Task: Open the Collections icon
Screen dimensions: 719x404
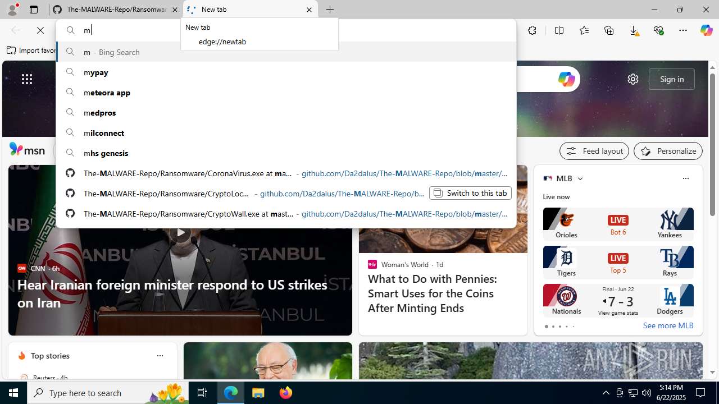Action: point(609,30)
